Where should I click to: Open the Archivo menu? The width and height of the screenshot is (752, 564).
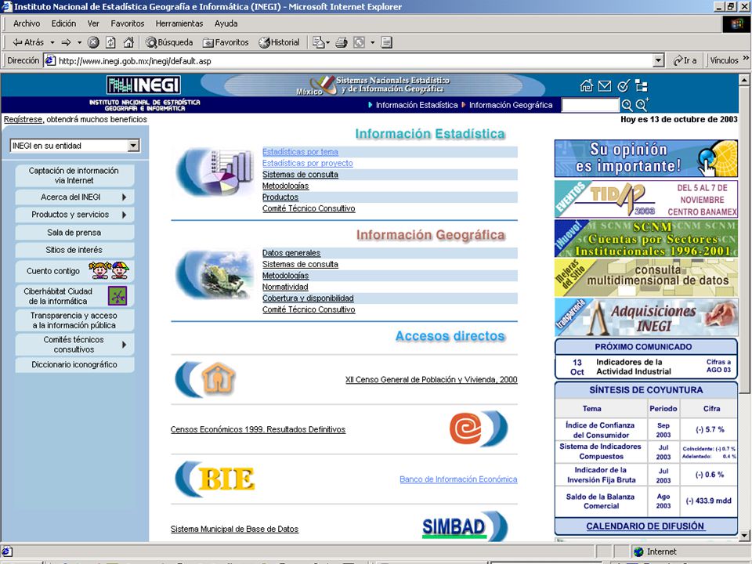pyautogui.click(x=27, y=23)
